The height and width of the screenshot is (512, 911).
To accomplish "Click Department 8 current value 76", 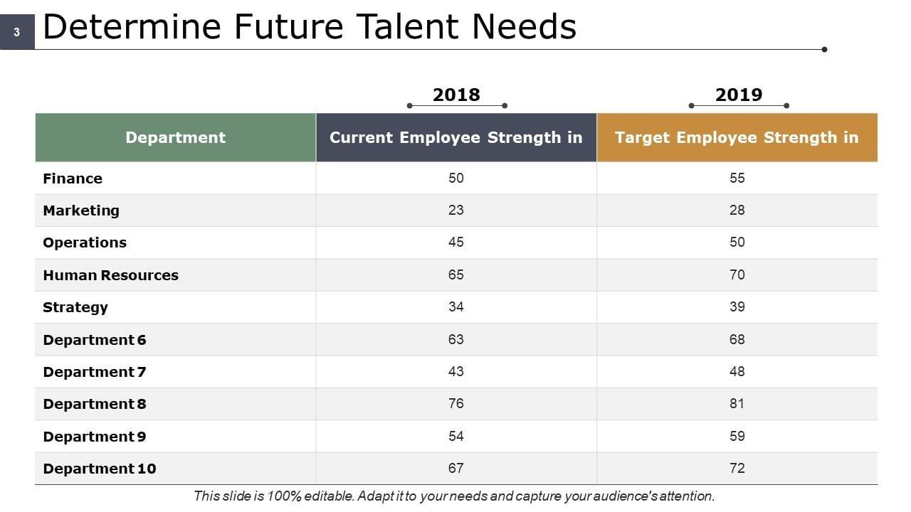I will pyautogui.click(x=456, y=404).
